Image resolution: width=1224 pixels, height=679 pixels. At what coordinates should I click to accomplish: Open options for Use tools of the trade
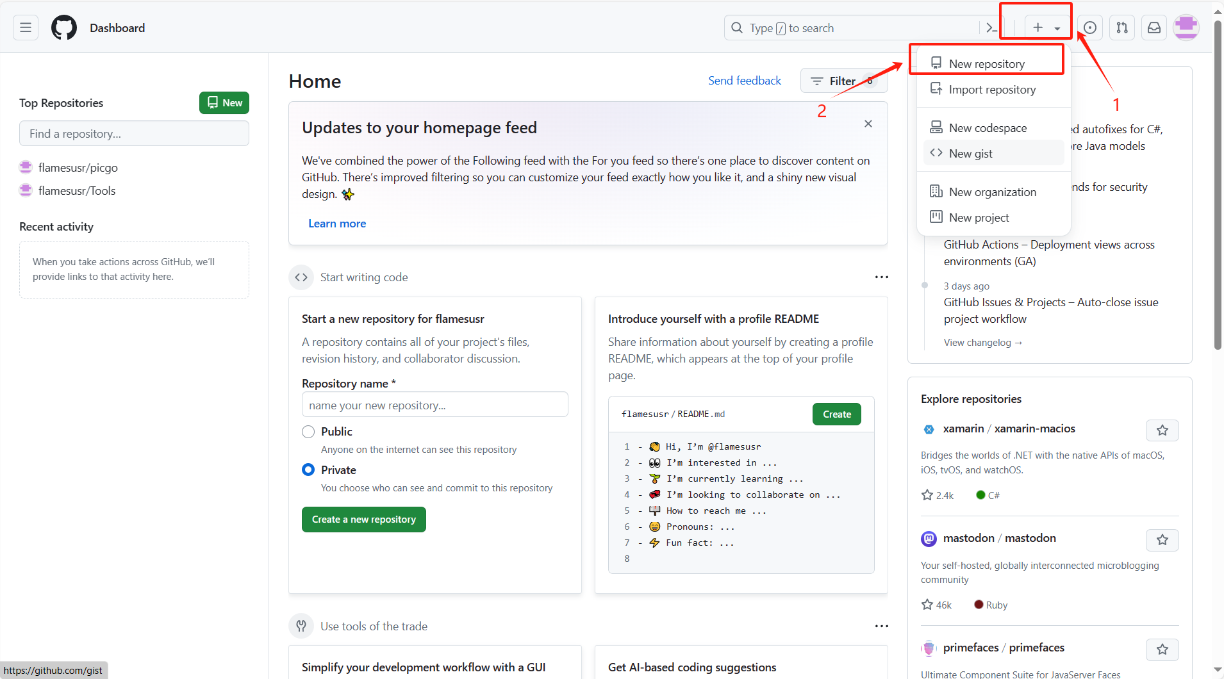882,626
